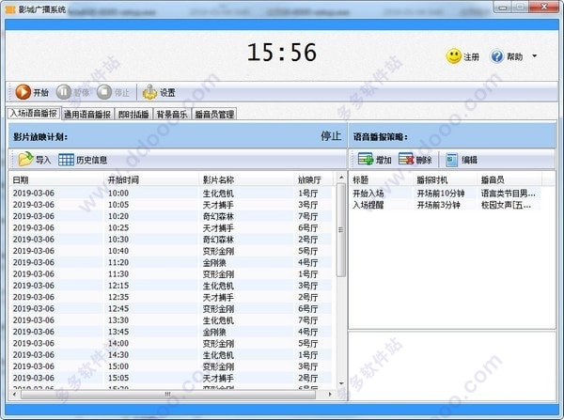Viewport: 564px width, 420px height.
Task: Click the 注册 smiley face icon
Action: (453, 56)
